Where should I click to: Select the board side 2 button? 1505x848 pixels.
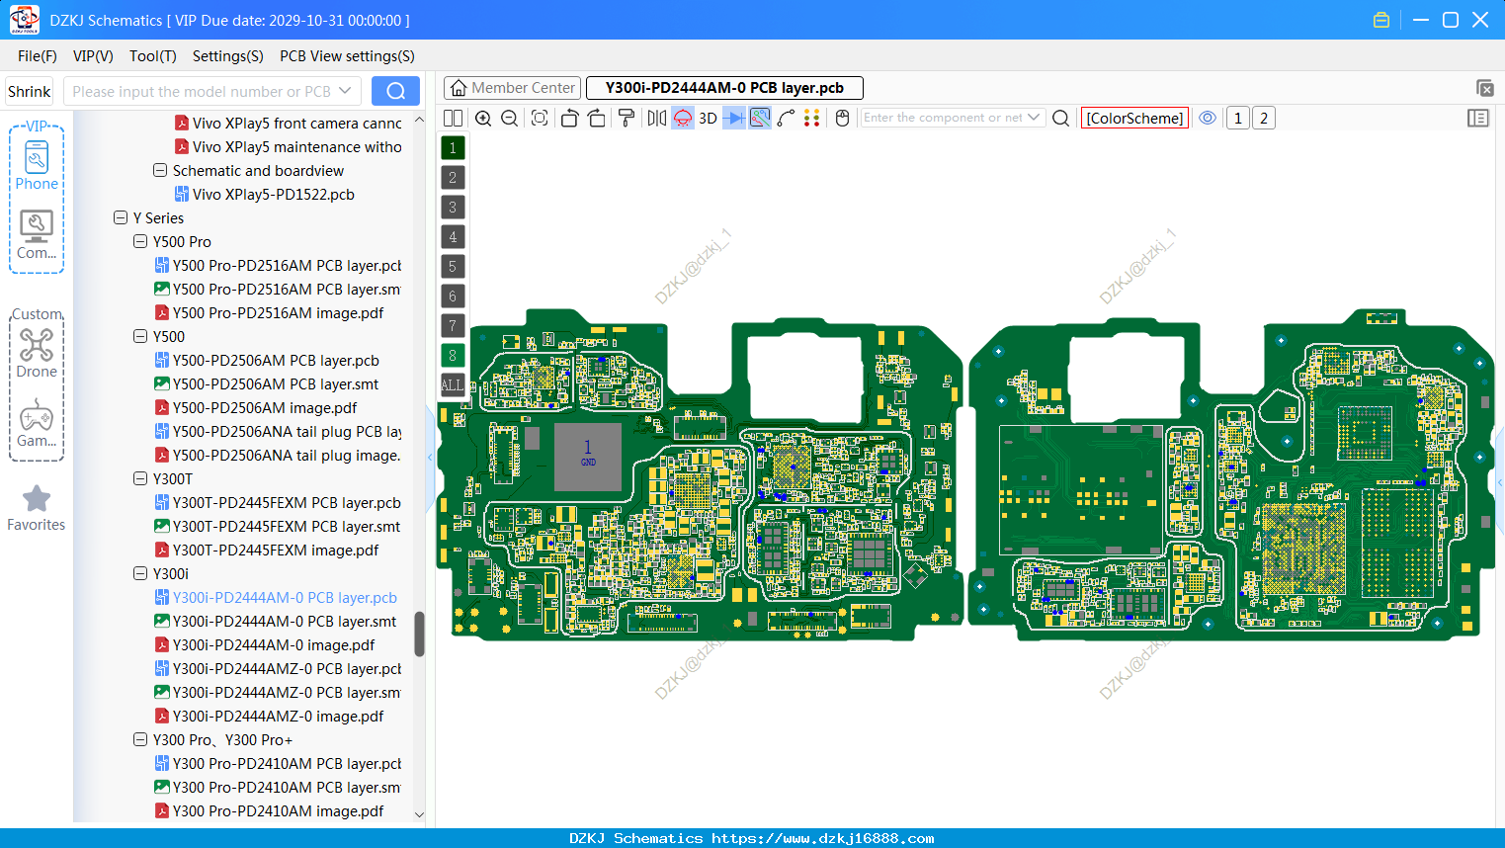pos(1264,118)
